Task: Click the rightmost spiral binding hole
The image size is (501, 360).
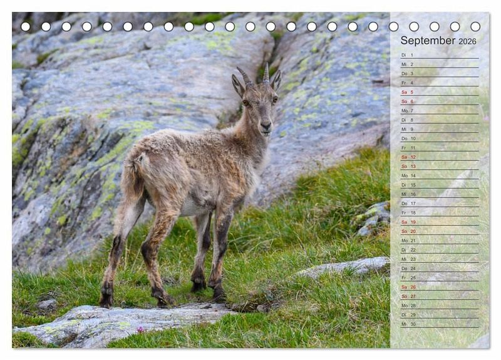Action: [x=475, y=26]
